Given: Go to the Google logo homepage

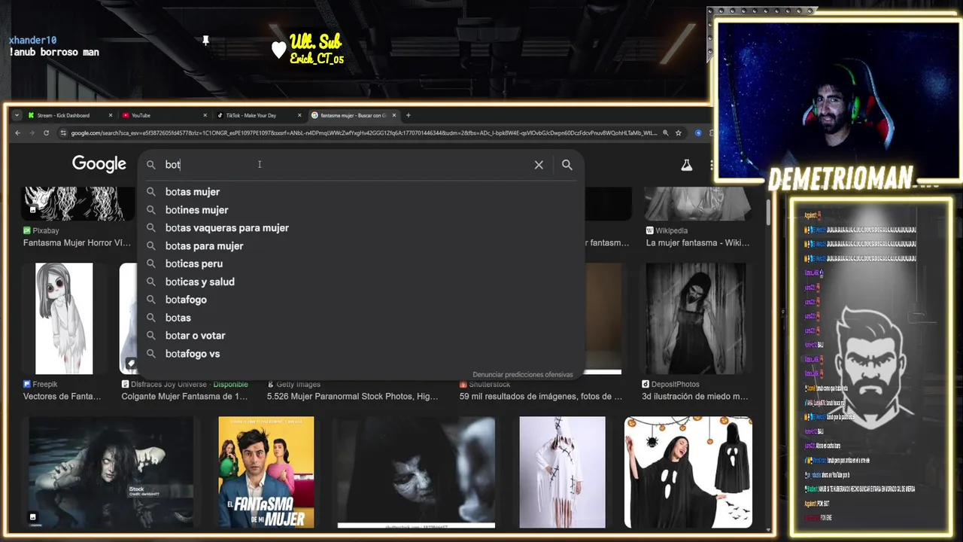Looking at the screenshot, I should pos(99,164).
